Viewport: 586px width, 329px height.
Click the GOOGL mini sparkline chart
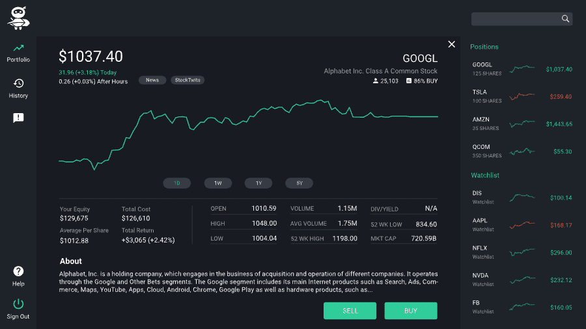(522, 69)
